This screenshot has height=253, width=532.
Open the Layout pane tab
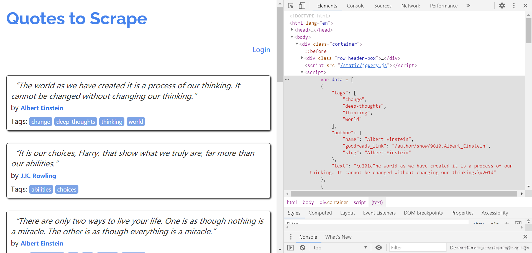click(347, 213)
